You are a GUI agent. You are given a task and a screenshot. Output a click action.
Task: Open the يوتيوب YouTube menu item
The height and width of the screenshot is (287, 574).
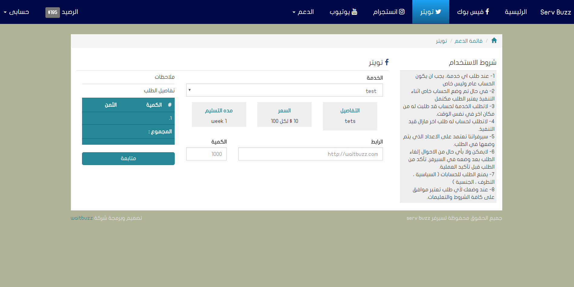click(x=343, y=12)
